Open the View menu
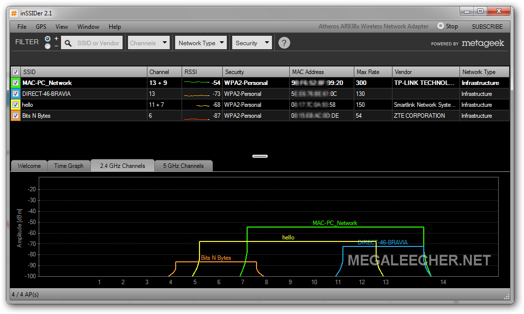Screen dimensions: 524x314 tap(62, 27)
